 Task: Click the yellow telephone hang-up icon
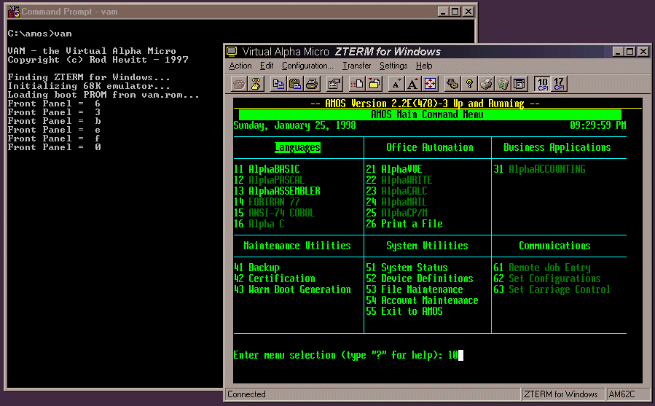click(255, 84)
